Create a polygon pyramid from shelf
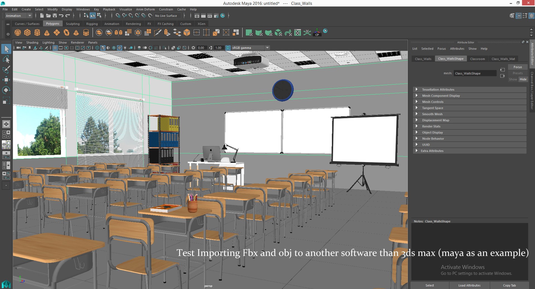 click(x=76, y=33)
